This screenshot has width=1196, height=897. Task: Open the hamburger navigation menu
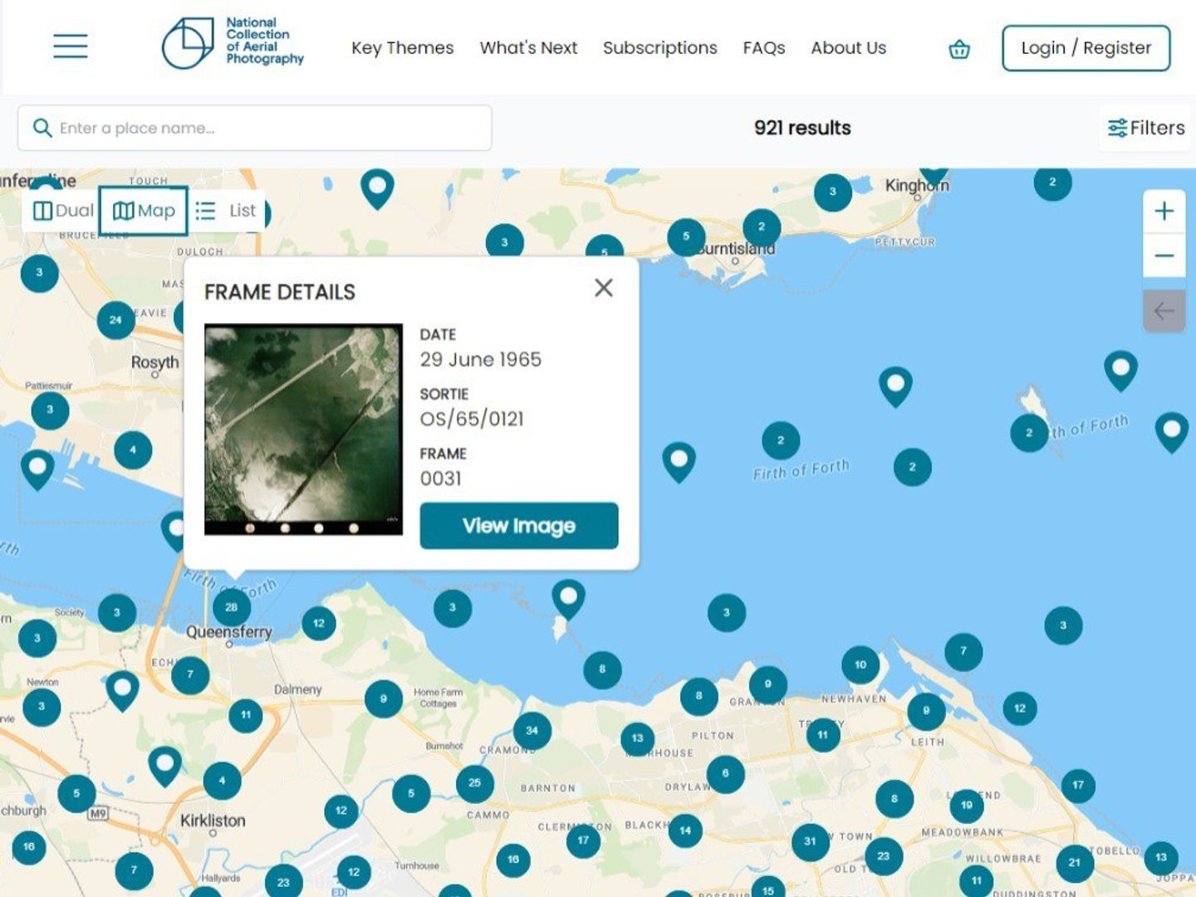[x=71, y=47]
